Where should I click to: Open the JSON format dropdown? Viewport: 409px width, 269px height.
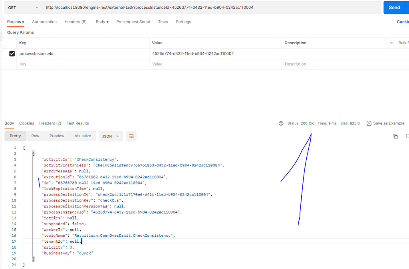point(111,136)
